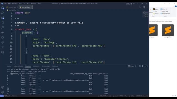Click the UTF-8 encoding status bar item
Image resolution: width=177 pixels, height=99 pixels.
click(121, 96)
